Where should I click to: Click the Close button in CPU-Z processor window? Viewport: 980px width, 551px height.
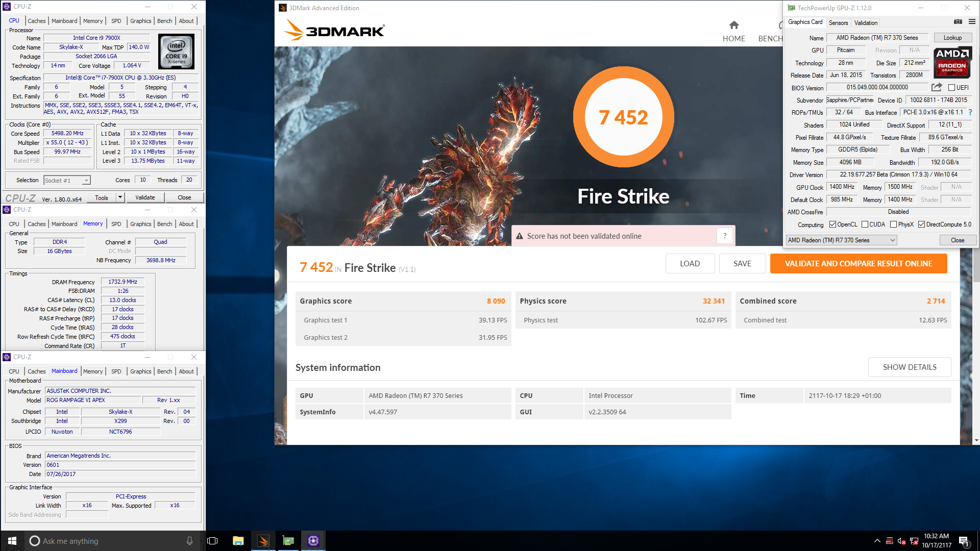tap(184, 197)
